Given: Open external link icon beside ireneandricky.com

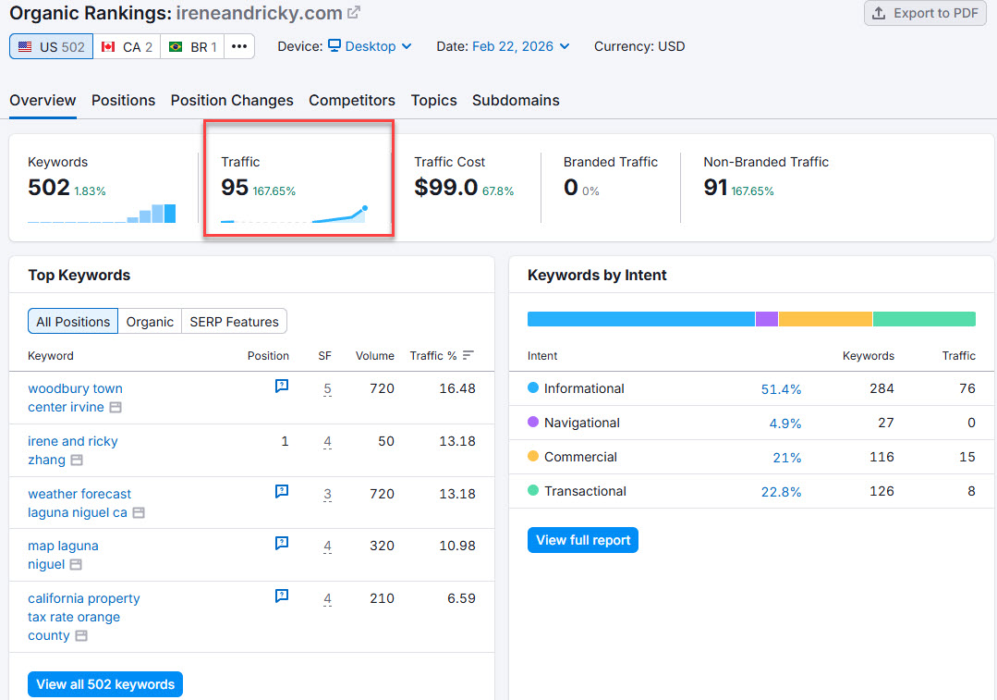Looking at the screenshot, I should click(354, 12).
